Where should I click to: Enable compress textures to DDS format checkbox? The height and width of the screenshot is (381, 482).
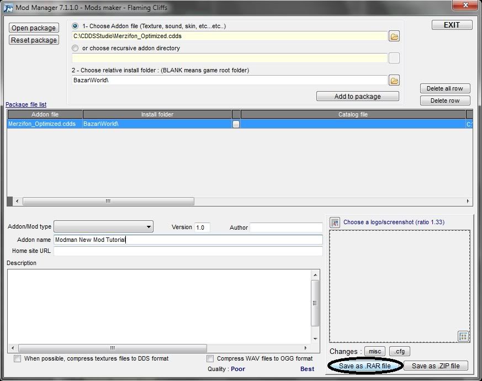coord(18,359)
